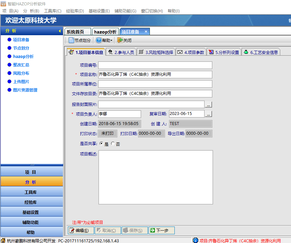Open the 基础设置(E) menu
The width and height of the screenshot is (291, 243).
99,11
